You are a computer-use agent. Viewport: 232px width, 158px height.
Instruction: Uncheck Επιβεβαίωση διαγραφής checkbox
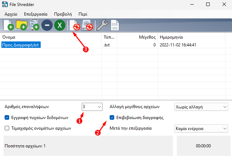(x=112, y=118)
